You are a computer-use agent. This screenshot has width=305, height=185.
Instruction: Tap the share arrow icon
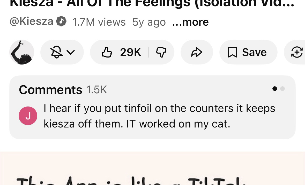click(197, 52)
